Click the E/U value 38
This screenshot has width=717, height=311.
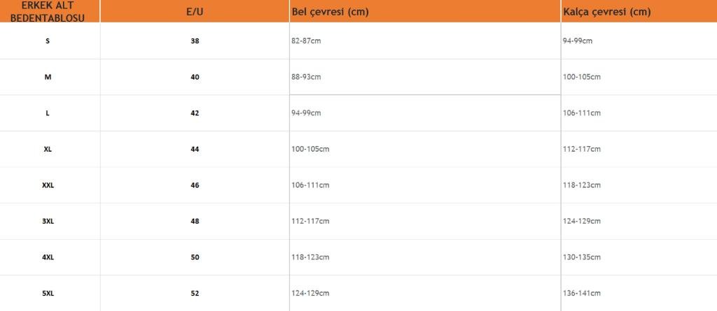pyautogui.click(x=195, y=41)
